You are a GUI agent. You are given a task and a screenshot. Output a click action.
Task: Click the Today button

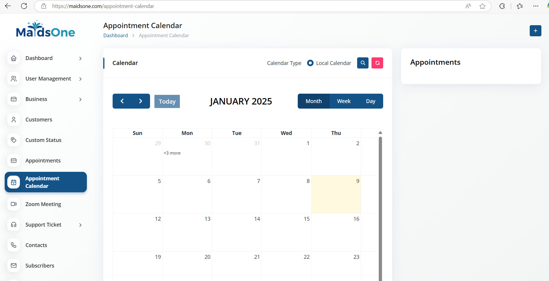tap(167, 102)
